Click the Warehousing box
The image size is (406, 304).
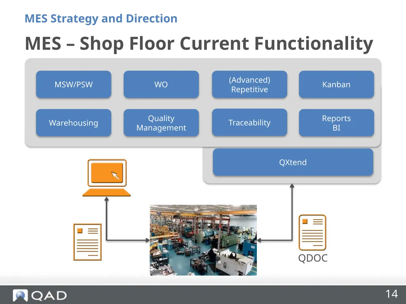pos(73,123)
